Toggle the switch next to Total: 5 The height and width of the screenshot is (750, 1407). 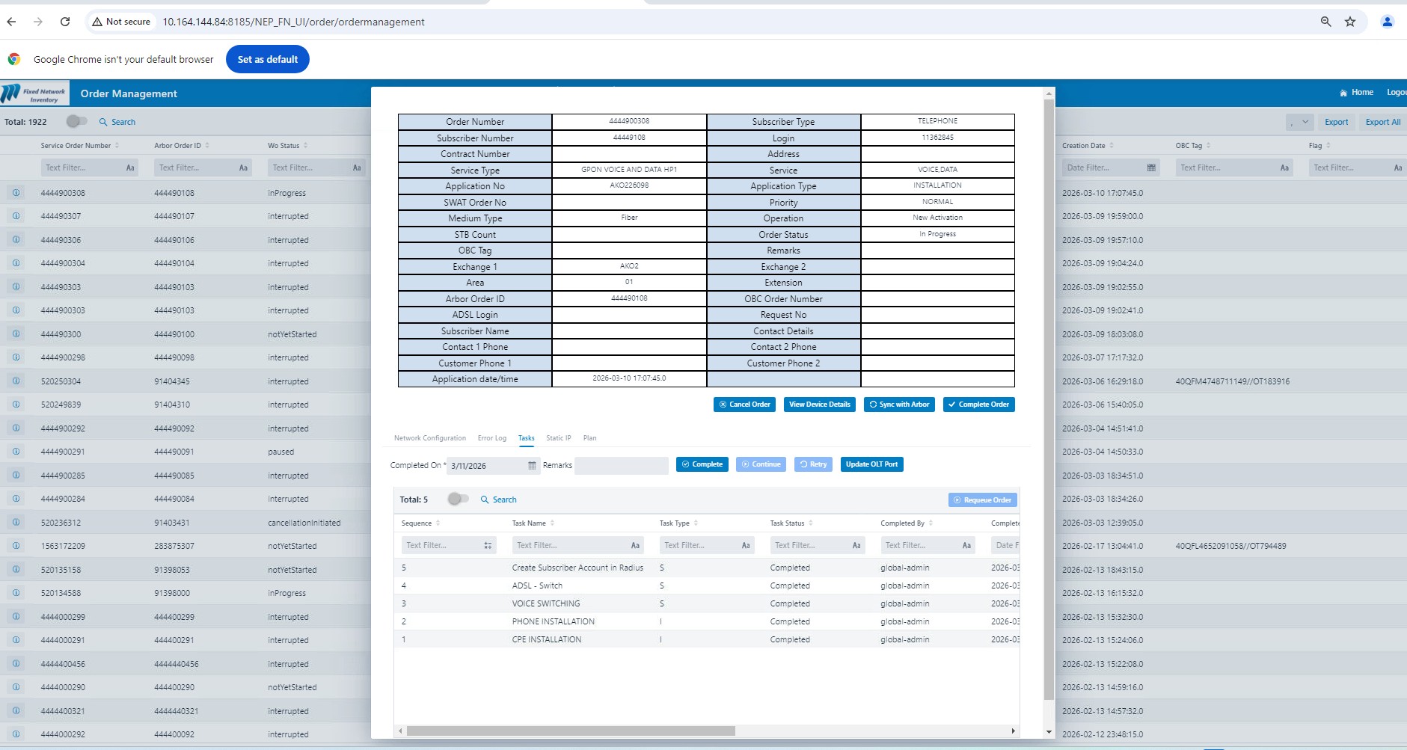(x=458, y=499)
